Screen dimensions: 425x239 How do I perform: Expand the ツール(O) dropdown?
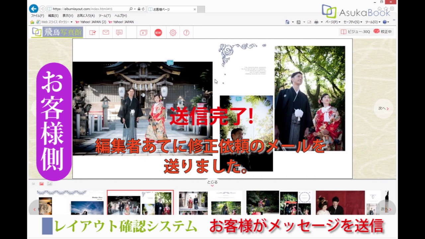373,22
